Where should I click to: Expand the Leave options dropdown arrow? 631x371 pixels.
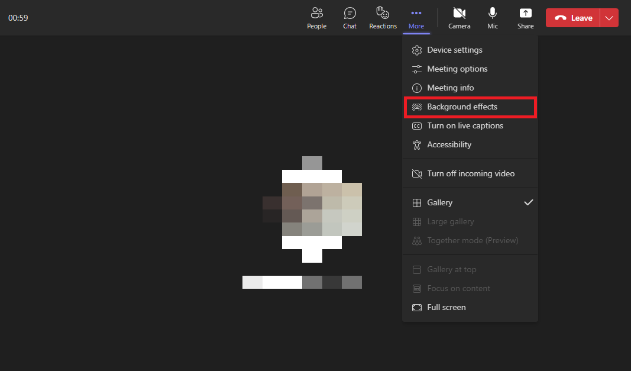tap(609, 18)
